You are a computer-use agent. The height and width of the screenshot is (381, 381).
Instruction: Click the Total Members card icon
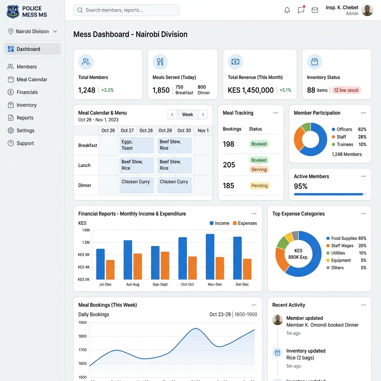click(x=86, y=62)
